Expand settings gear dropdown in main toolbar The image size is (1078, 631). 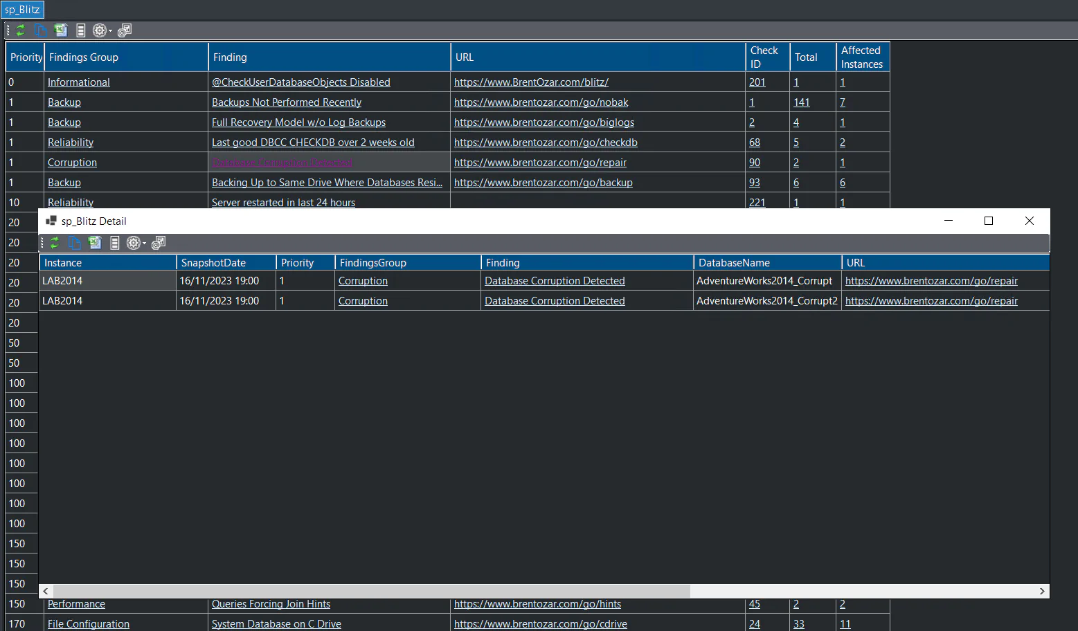111,31
